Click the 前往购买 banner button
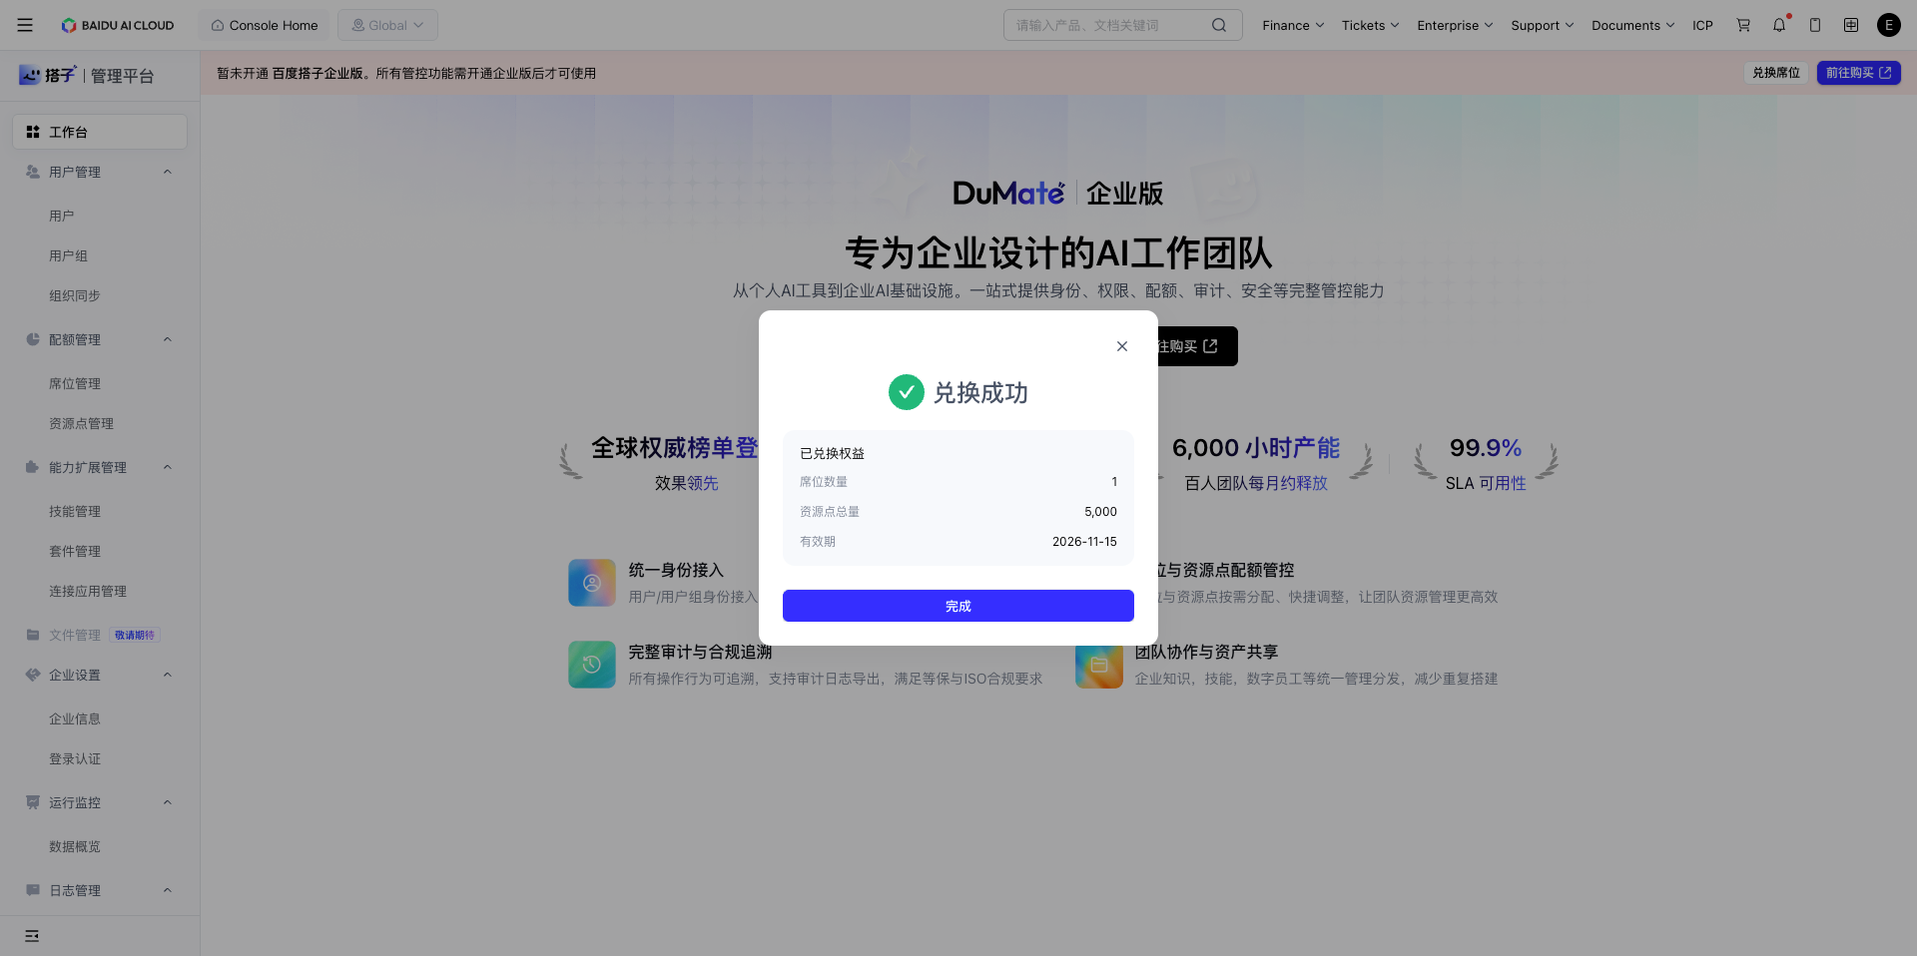 [x=1859, y=73]
